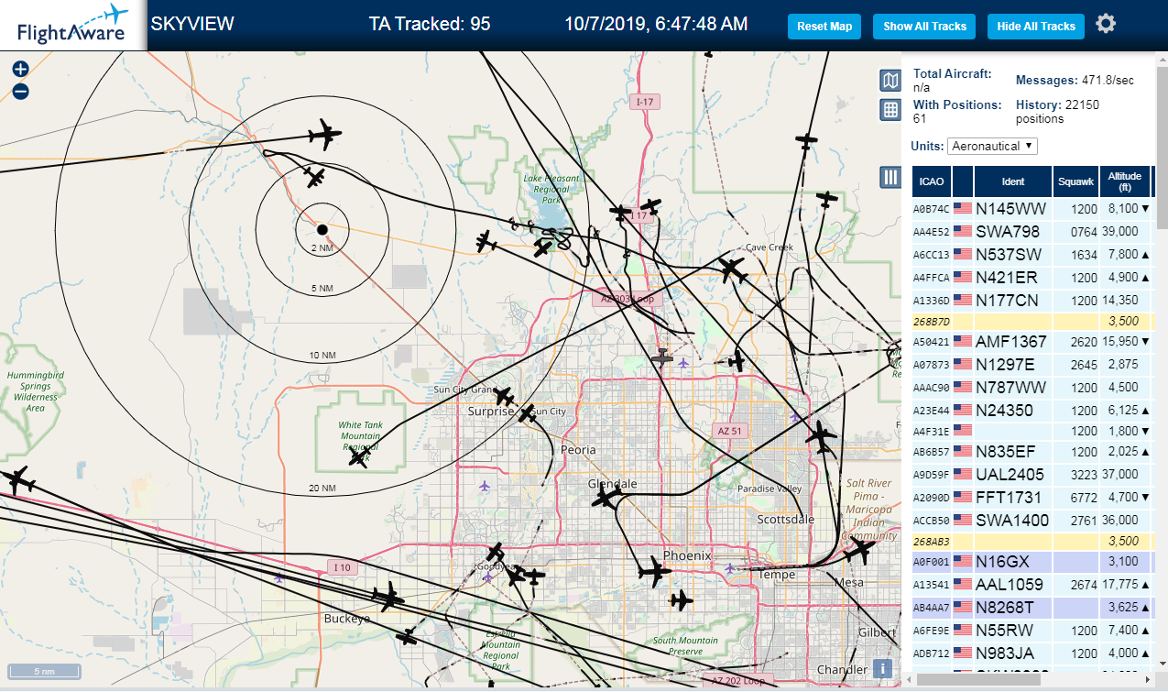Select the 268B7D aircraft row
The height and width of the screenshot is (692, 1168).
pos(1032,321)
